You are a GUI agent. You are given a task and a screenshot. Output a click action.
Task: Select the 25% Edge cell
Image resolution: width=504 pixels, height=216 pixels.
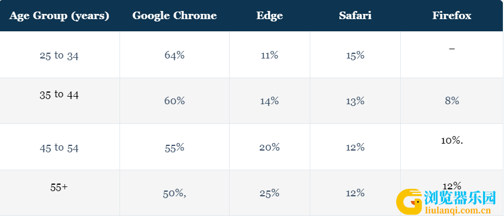[269, 193]
